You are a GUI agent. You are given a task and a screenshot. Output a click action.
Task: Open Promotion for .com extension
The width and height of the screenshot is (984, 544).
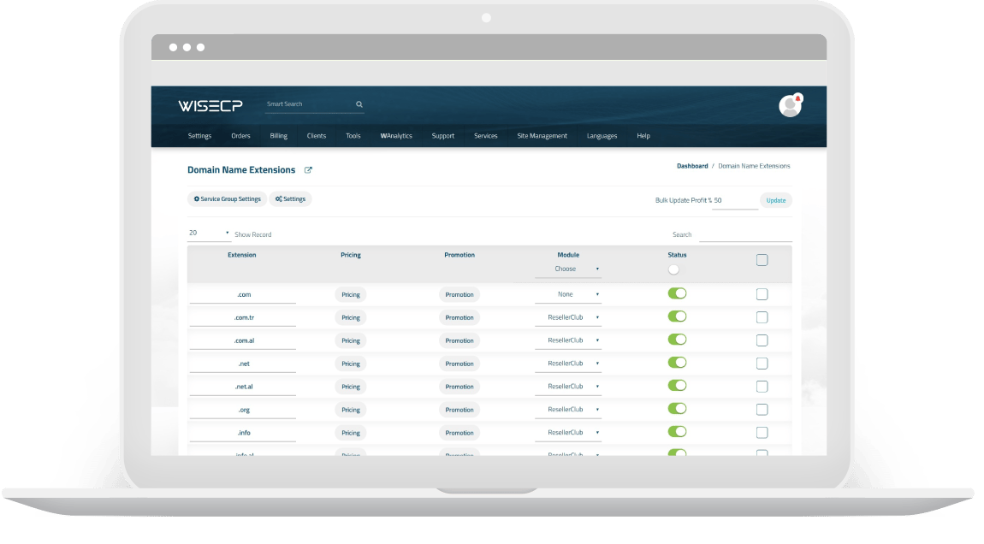point(459,294)
